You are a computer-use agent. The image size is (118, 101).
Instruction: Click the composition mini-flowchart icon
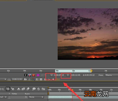click(2, 89)
